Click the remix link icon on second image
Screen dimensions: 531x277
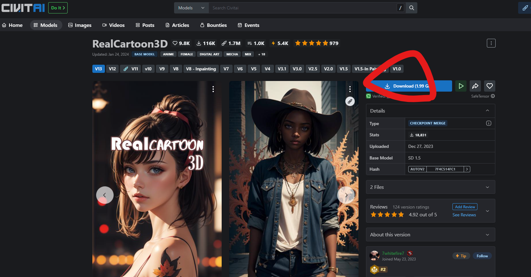(x=350, y=101)
